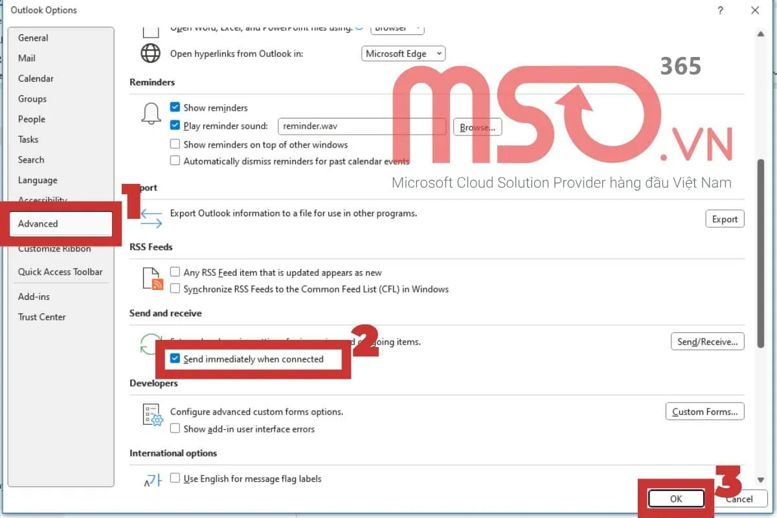Click the International options language icon
The height and width of the screenshot is (518, 777).
(x=151, y=479)
